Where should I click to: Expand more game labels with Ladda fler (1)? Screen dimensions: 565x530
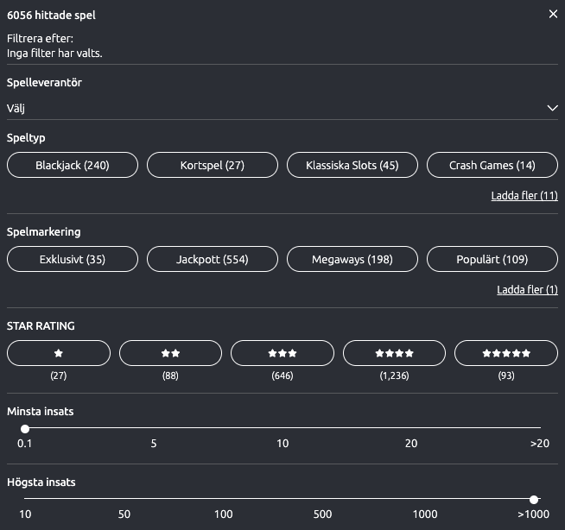tap(527, 290)
